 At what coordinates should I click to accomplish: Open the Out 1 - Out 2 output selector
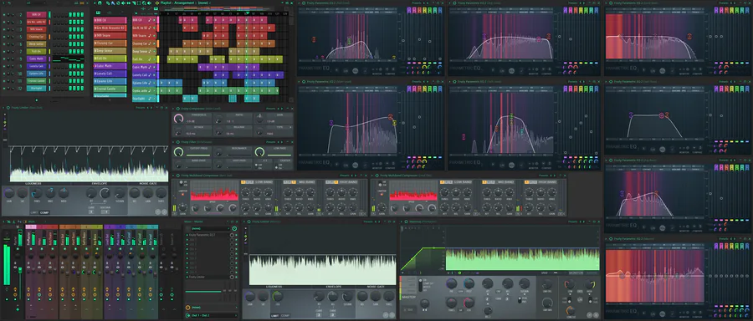pyautogui.click(x=211, y=315)
